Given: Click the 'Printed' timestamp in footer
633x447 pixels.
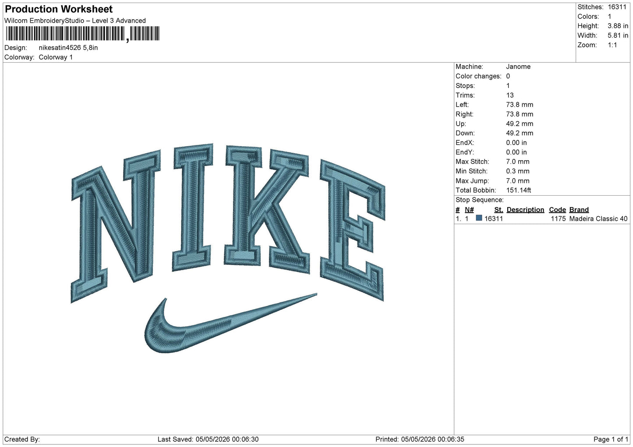Looking at the screenshot, I should (420, 440).
